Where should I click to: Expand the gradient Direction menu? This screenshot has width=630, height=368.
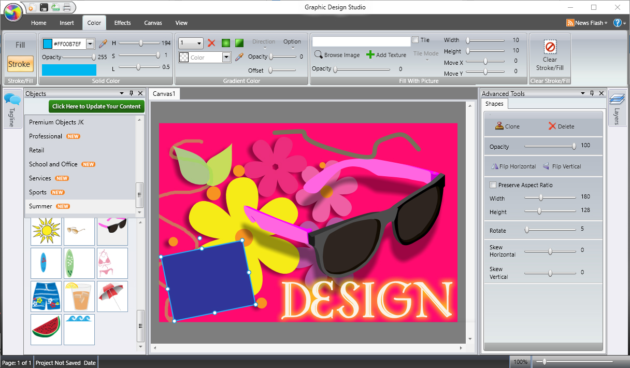264,44
